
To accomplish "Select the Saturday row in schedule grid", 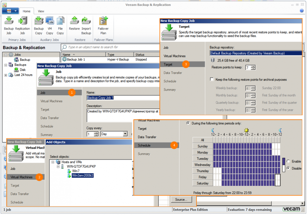I will tap(203, 183).
